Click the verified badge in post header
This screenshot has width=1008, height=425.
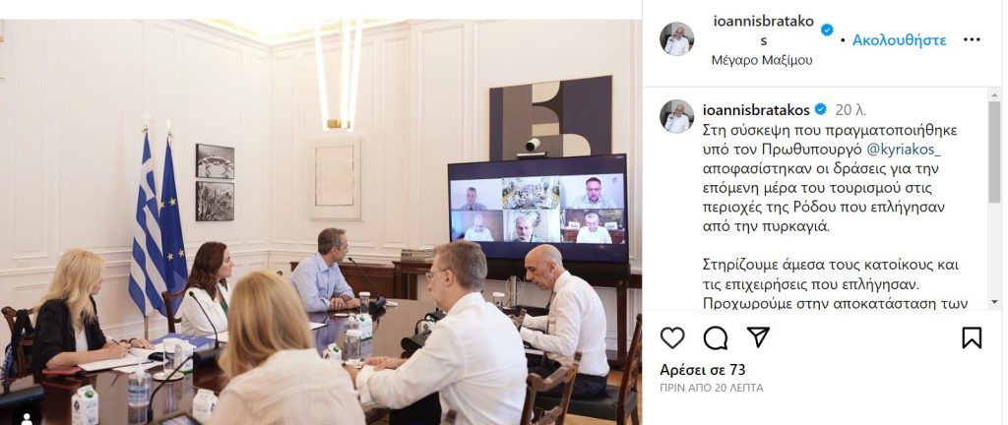click(x=827, y=30)
